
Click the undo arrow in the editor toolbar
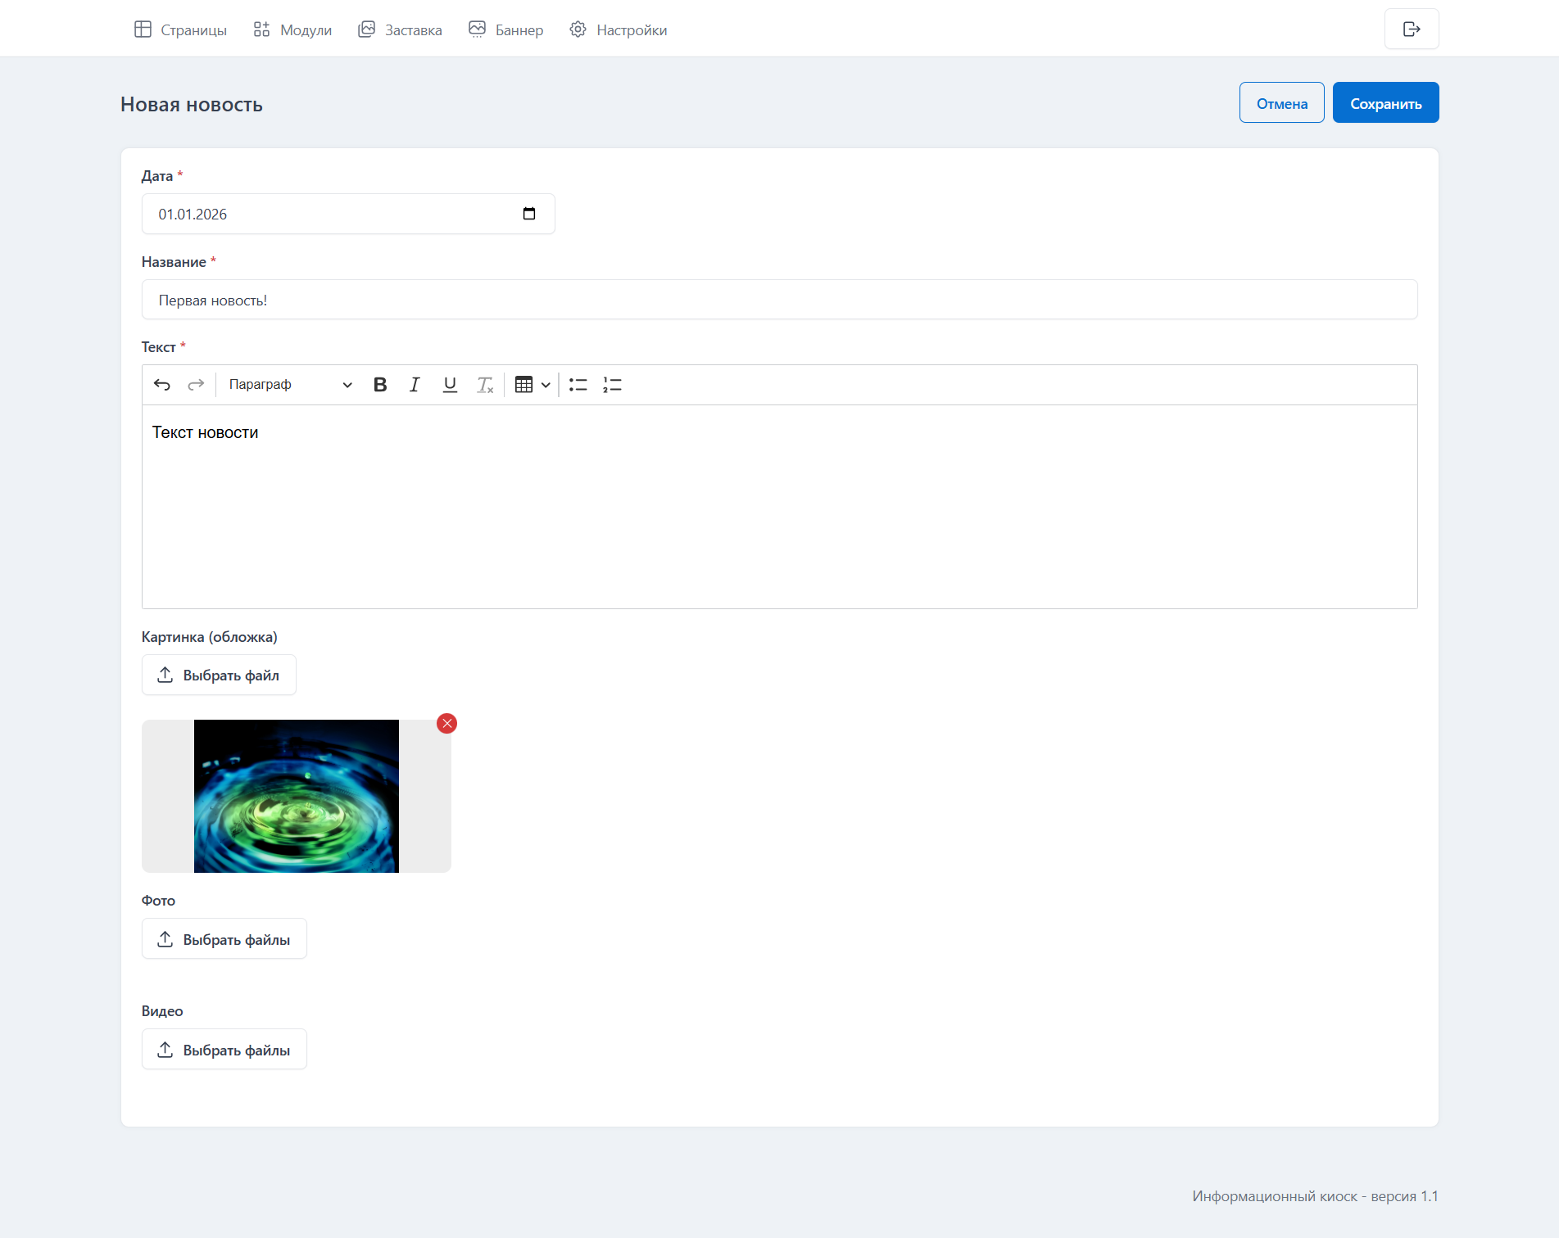162,385
